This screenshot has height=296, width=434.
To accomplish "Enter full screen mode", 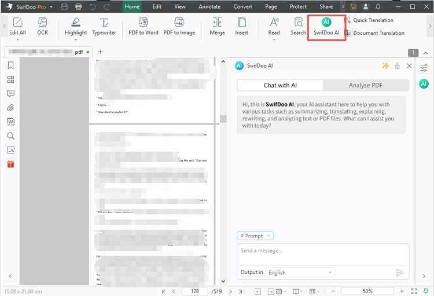I will point(414,291).
